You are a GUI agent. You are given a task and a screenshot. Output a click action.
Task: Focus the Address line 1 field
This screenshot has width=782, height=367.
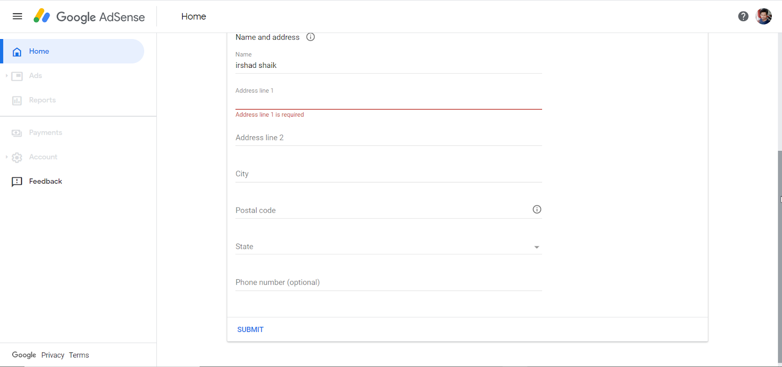388,102
